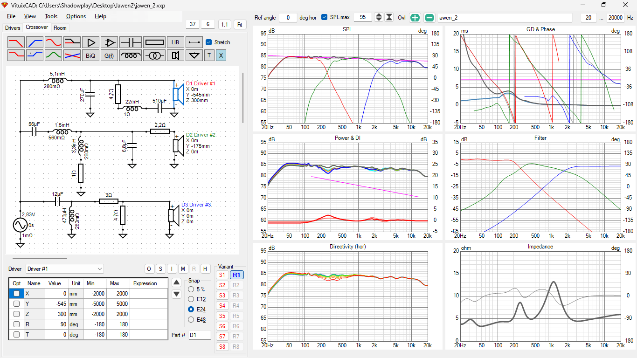Select the red-black delay step block
The image size is (637, 358).
pyautogui.click(x=72, y=42)
